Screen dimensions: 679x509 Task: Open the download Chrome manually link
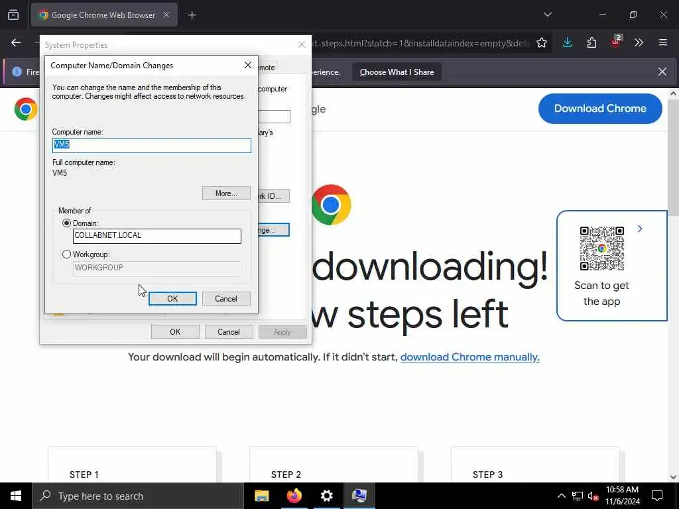coord(470,357)
